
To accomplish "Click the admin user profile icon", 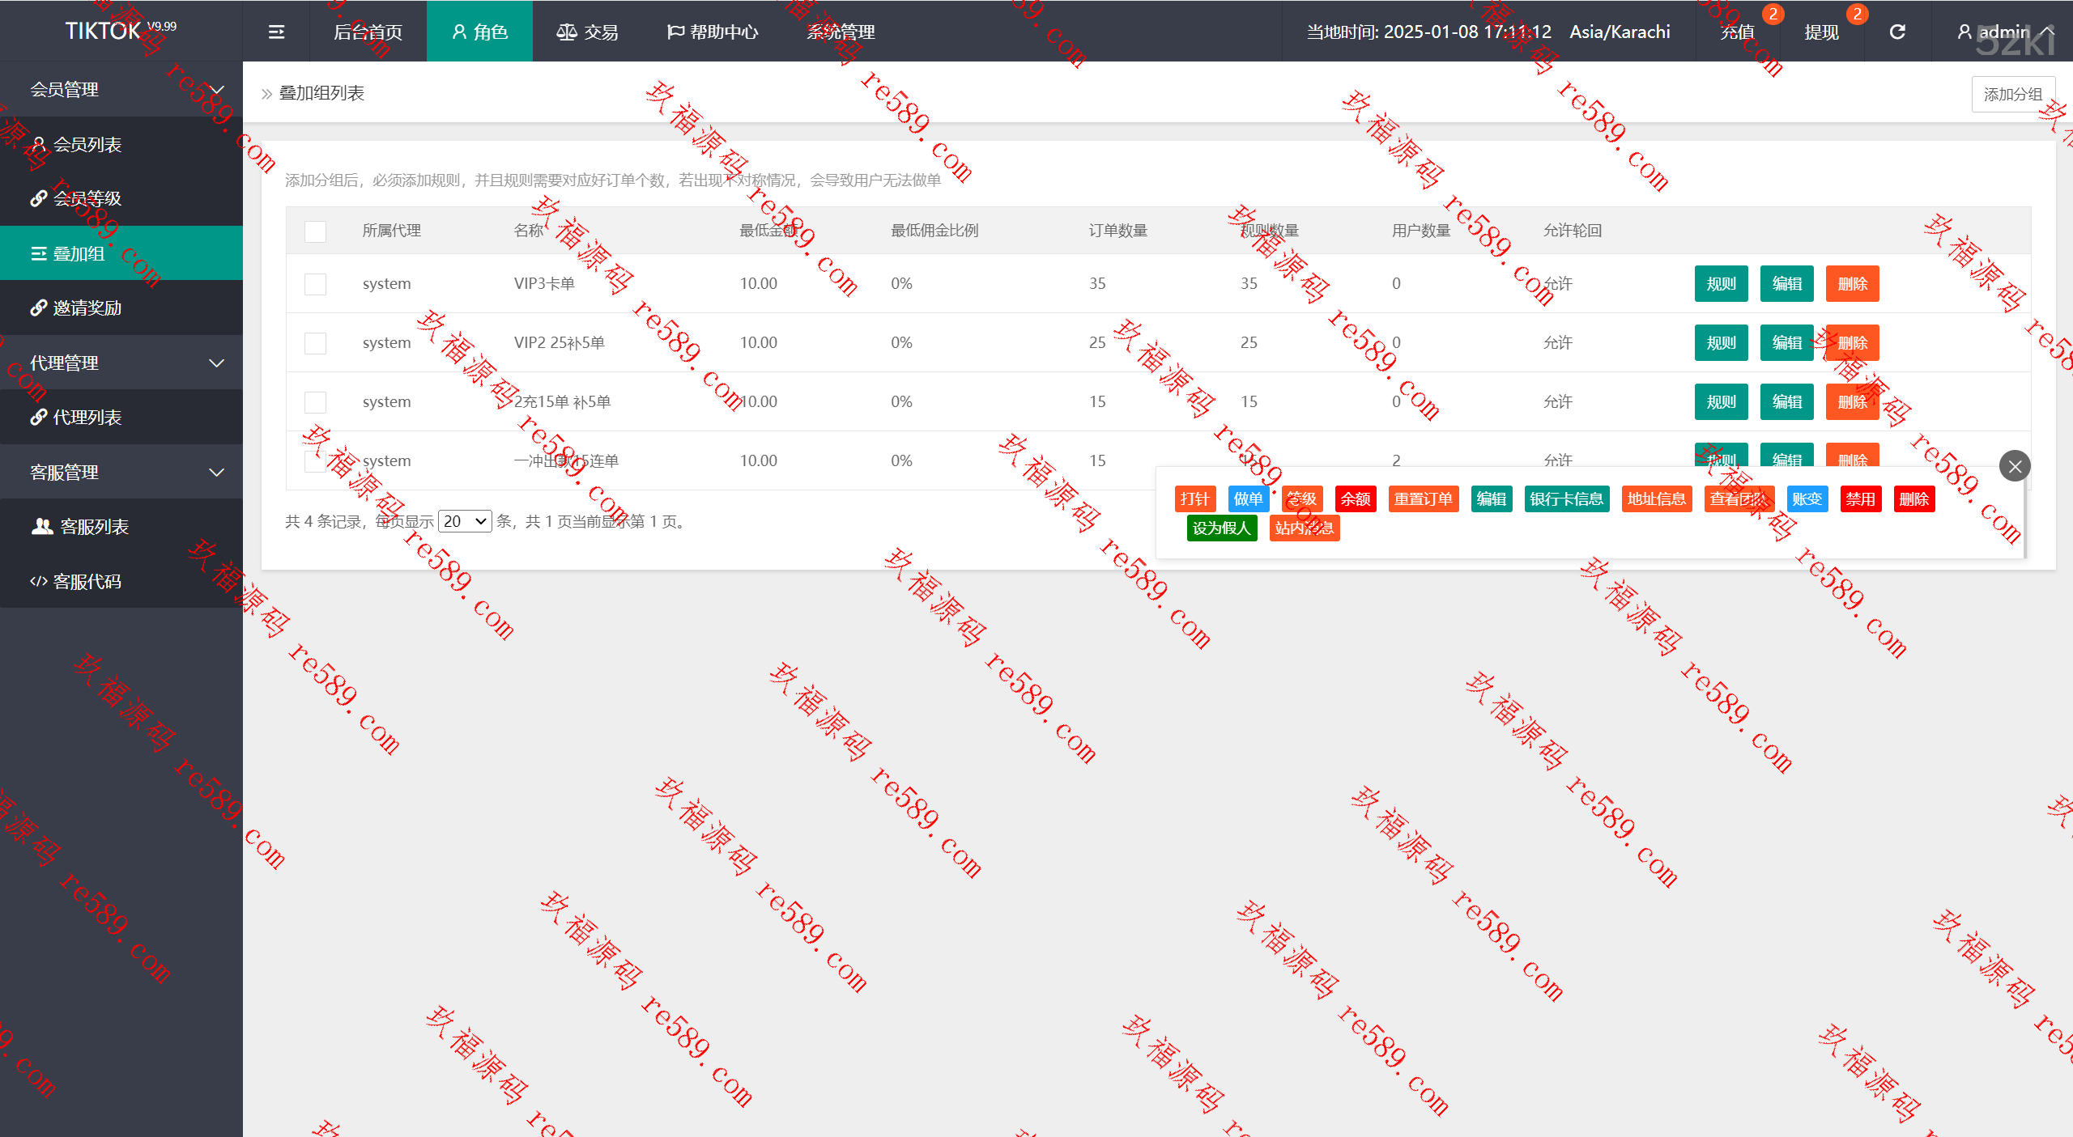I will pos(1964,32).
